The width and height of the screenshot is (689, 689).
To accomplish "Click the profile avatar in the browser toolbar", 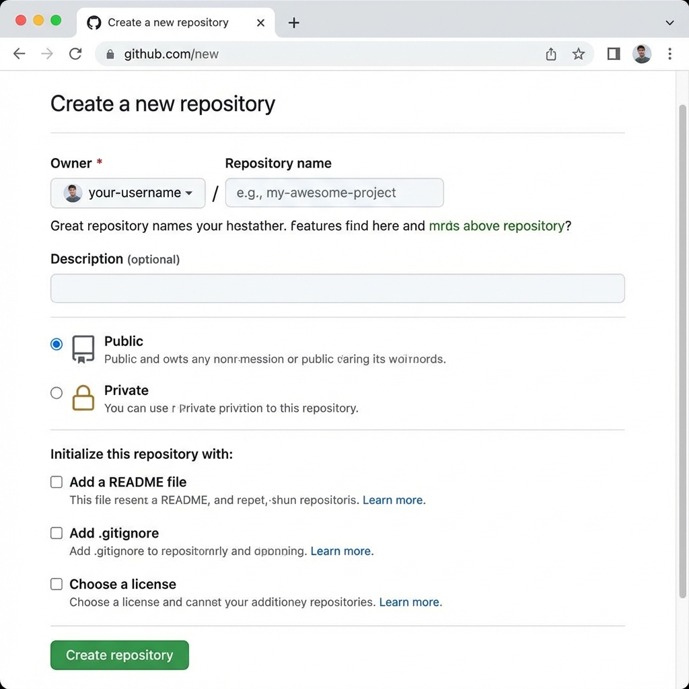I will [641, 54].
